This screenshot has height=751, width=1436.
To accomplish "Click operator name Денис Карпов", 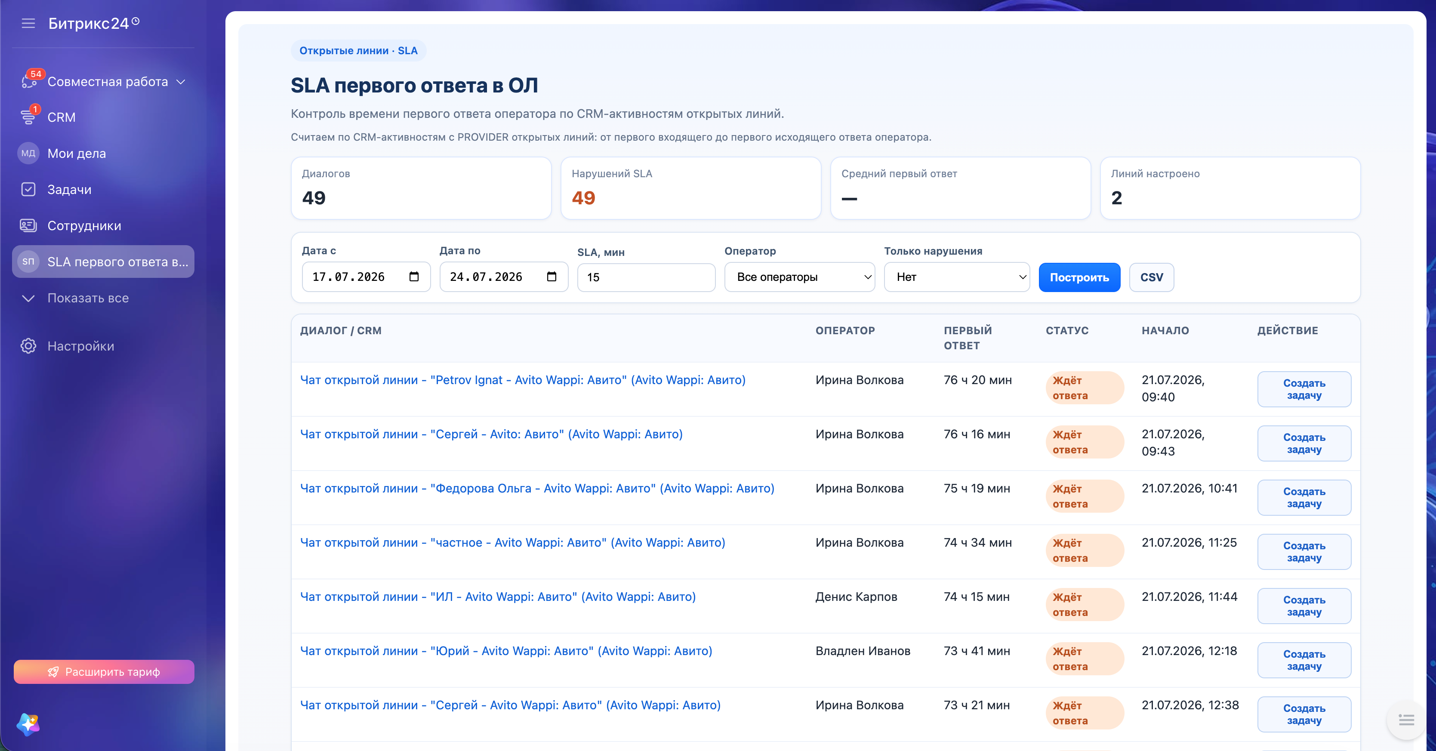I will coord(856,597).
